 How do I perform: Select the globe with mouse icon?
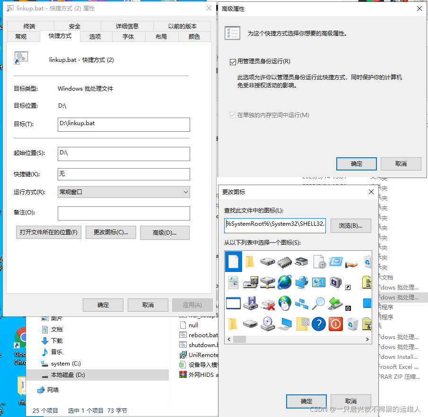284,303
